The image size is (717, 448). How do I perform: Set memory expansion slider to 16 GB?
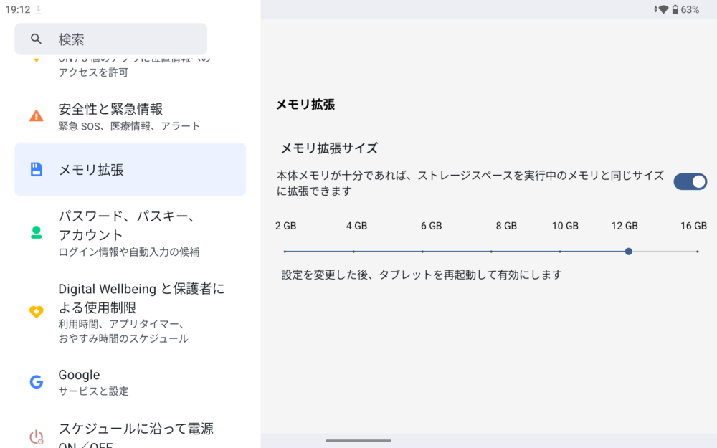pyautogui.click(x=697, y=252)
